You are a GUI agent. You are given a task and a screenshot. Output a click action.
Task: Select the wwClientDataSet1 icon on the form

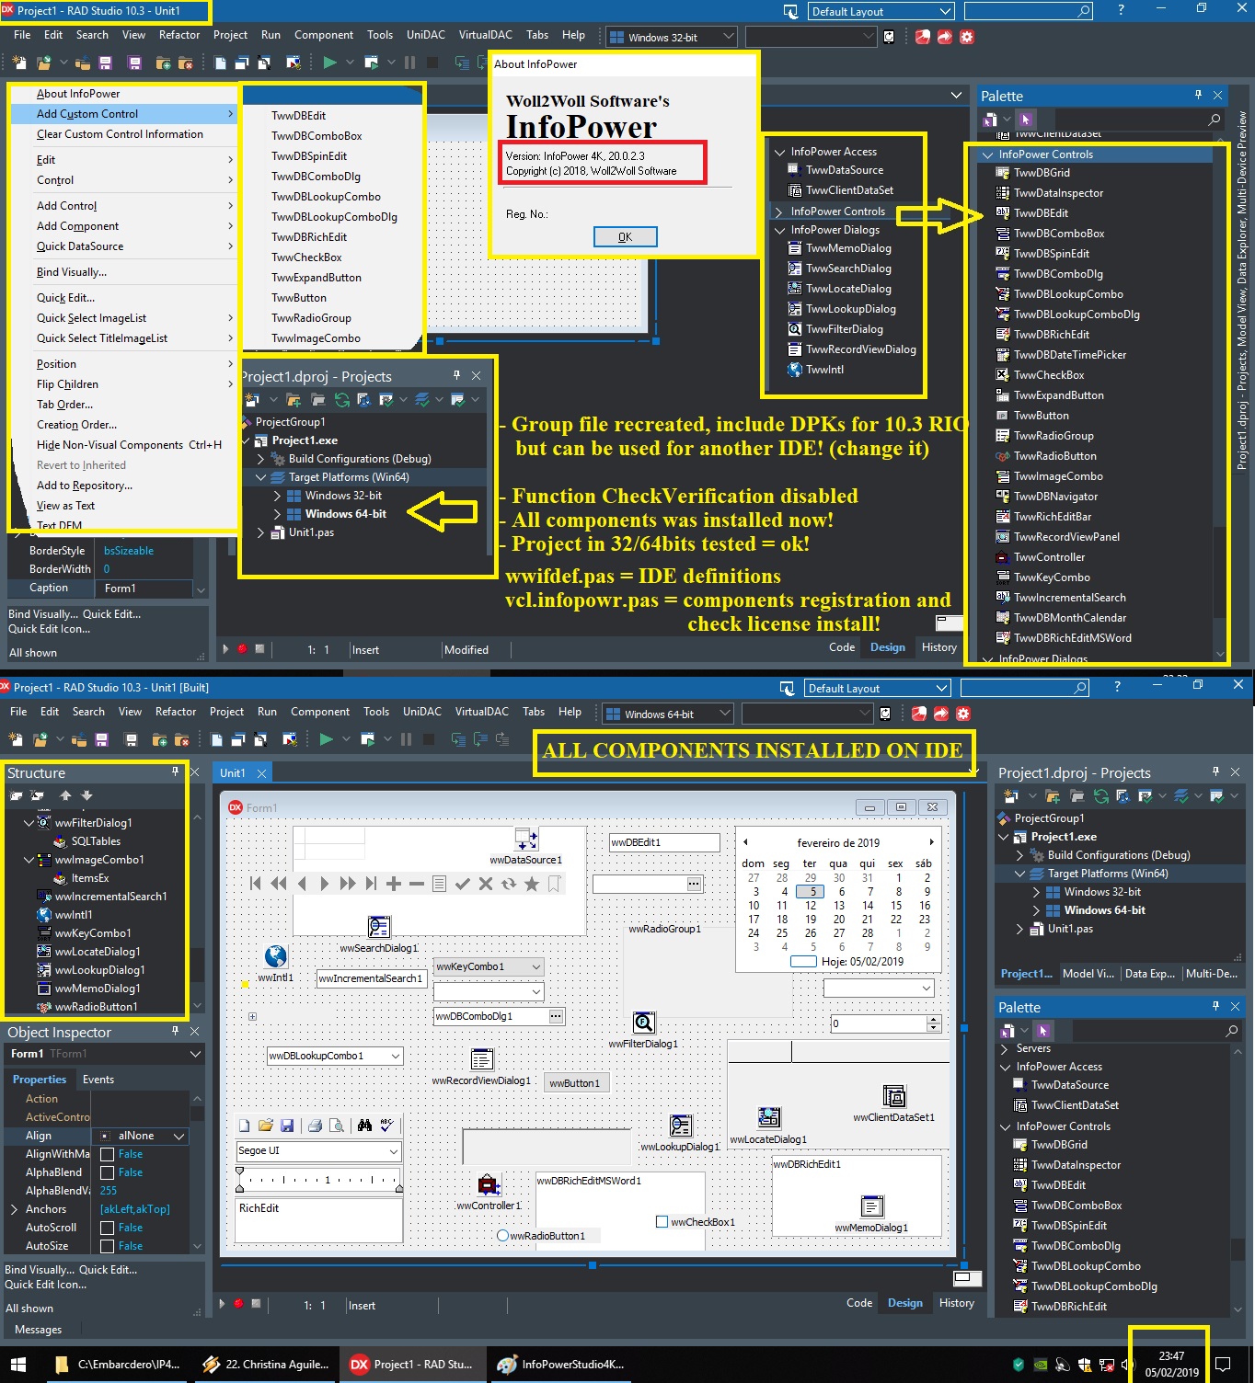pyautogui.click(x=893, y=1096)
